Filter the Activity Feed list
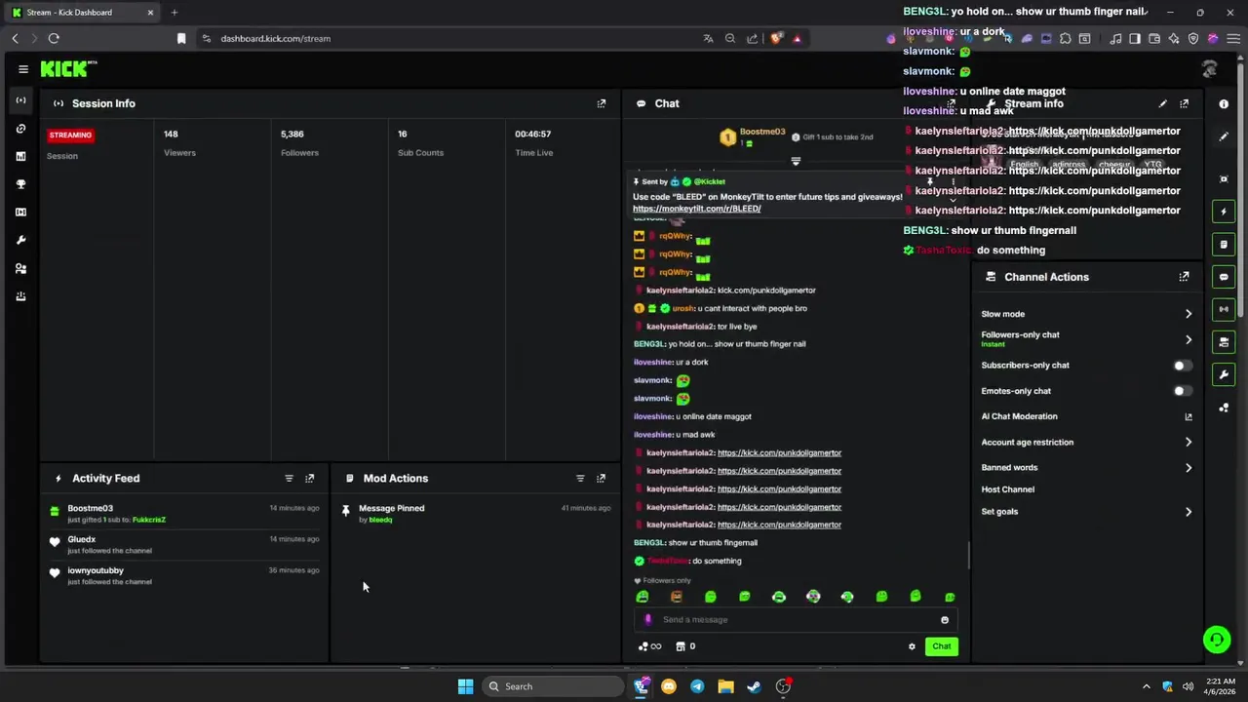This screenshot has height=702, width=1248. pyautogui.click(x=289, y=478)
